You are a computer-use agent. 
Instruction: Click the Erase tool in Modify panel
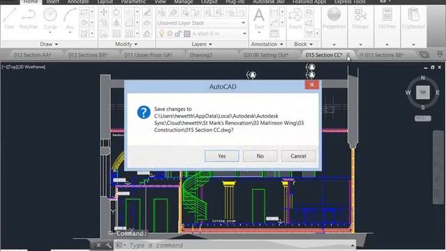click(x=147, y=12)
